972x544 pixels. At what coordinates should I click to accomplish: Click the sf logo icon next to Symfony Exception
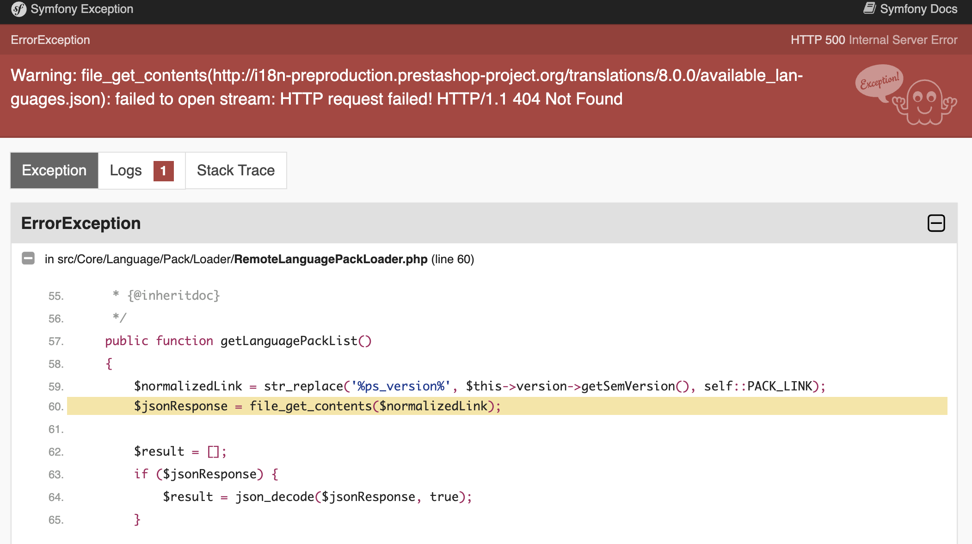18,8
